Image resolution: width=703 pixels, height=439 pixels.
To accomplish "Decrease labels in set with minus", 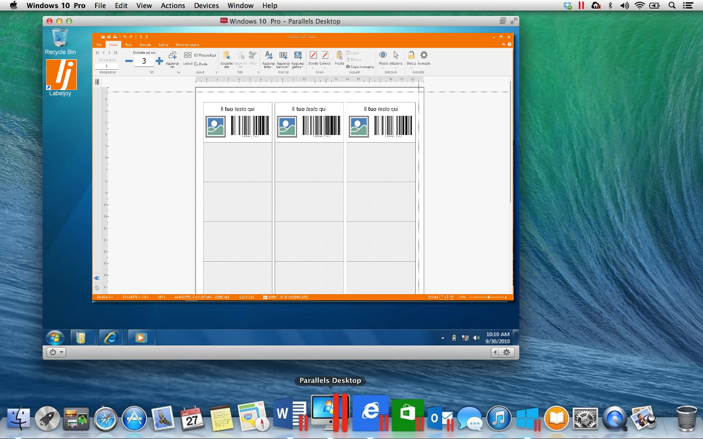I will 129,61.
